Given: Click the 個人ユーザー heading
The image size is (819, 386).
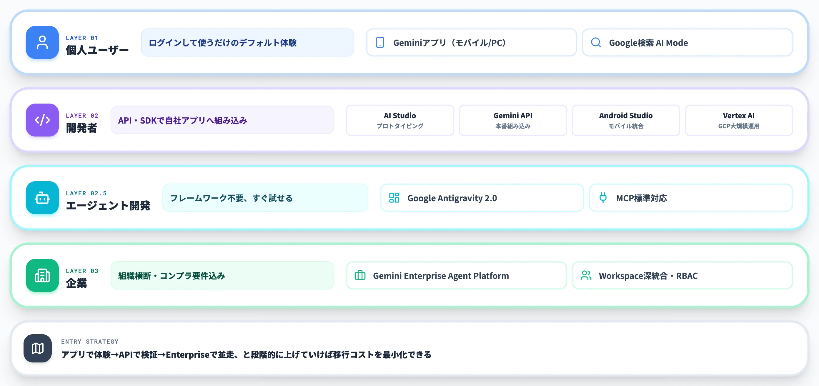Looking at the screenshot, I should (97, 50).
